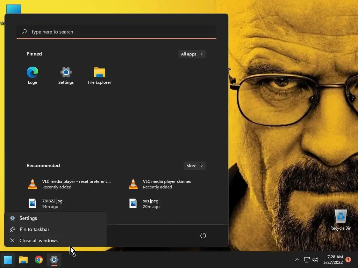The width and height of the screenshot is (358, 268).
Task: Click the search magnifier icon
Action: pos(24,32)
